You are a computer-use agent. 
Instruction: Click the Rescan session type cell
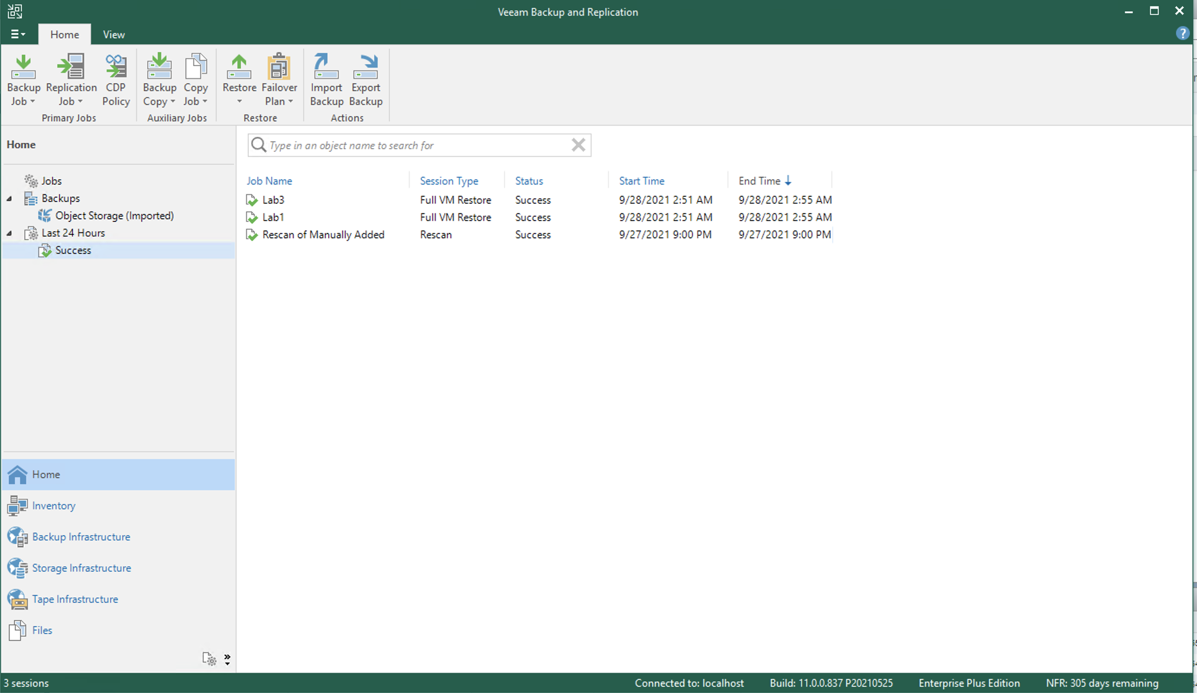click(x=436, y=235)
